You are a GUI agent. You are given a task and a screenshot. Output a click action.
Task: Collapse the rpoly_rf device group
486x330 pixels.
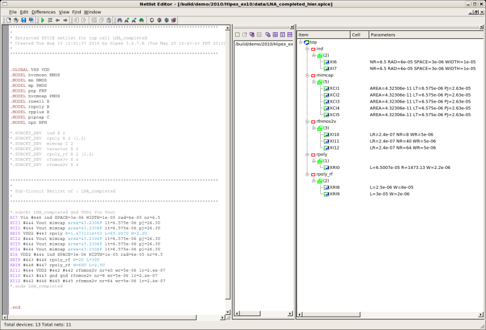pos(307,174)
